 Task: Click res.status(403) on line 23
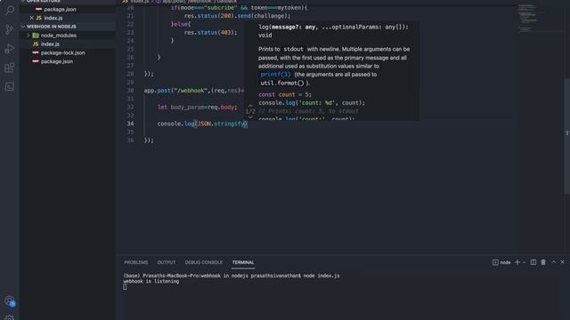210,33
